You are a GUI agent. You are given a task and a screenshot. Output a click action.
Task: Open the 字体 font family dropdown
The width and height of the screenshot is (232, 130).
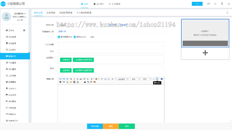[x=135, y=79]
